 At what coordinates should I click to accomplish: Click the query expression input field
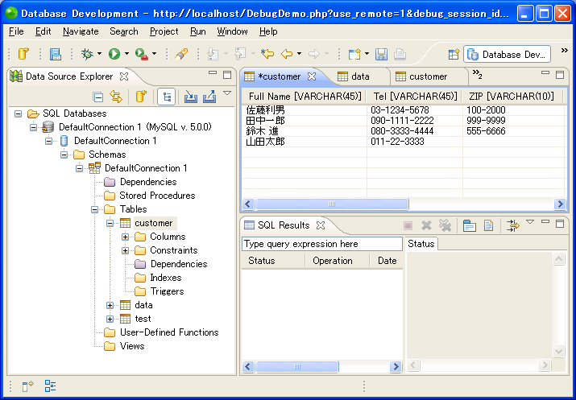coord(321,244)
